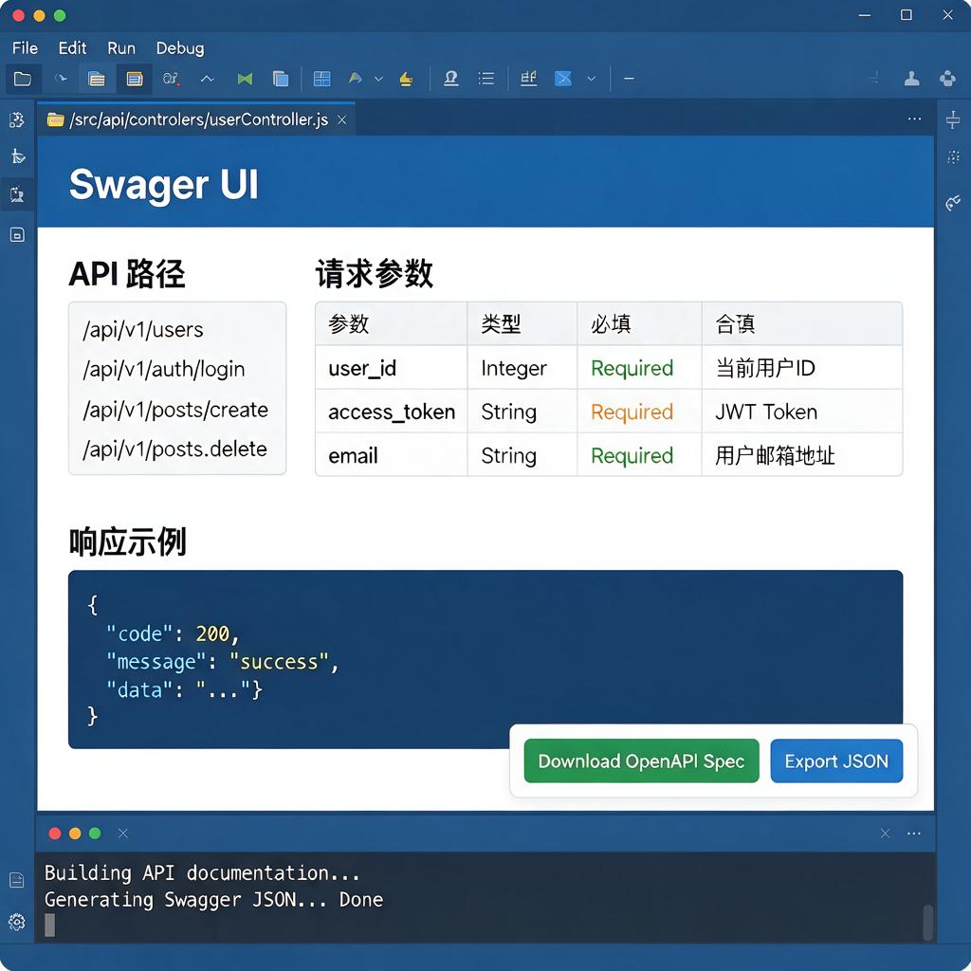Select the userController.js tab
The image size is (971, 971).
click(x=196, y=119)
